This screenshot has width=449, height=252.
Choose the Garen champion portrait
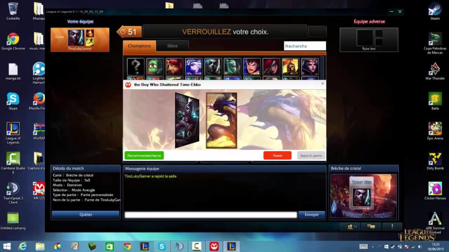click(252, 67)
